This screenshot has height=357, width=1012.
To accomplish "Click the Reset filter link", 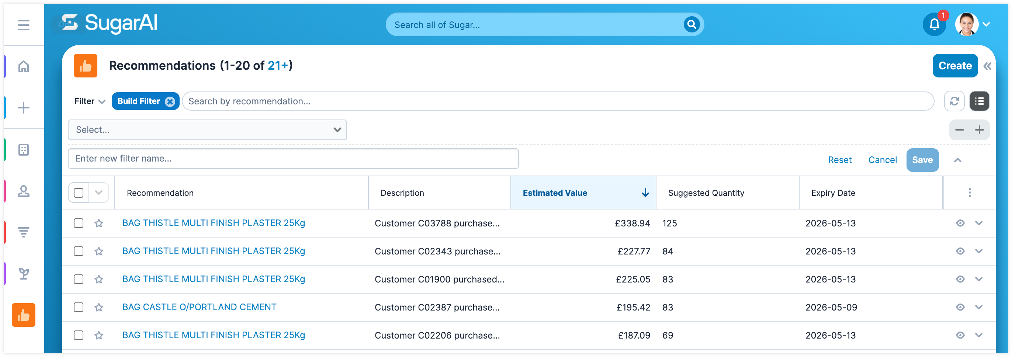I will coord(839,160).
